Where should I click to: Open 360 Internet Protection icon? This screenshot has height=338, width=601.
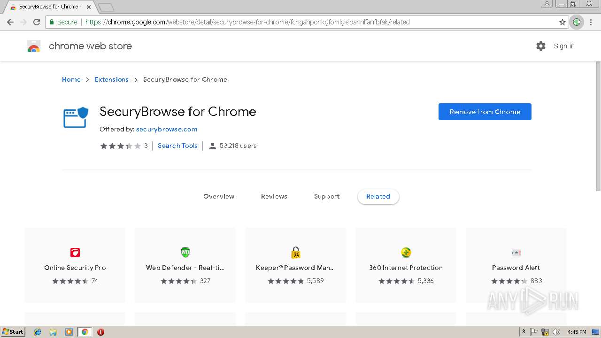coord(406,253)
